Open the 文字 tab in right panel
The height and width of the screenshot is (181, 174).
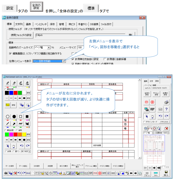click(151, 81)
